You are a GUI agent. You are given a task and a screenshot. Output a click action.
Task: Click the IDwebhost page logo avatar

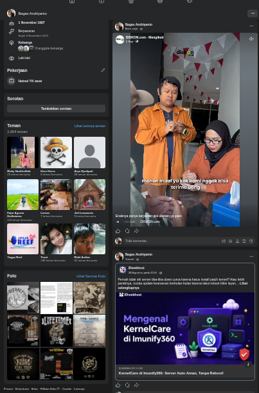tap(123, 270)
